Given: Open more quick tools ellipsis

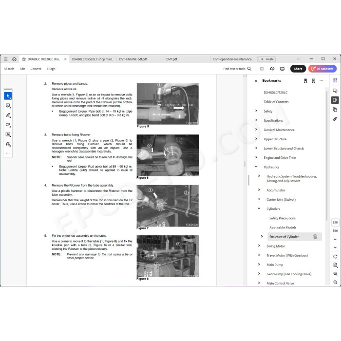Looking at the screenshot, I should pos(8,153).
